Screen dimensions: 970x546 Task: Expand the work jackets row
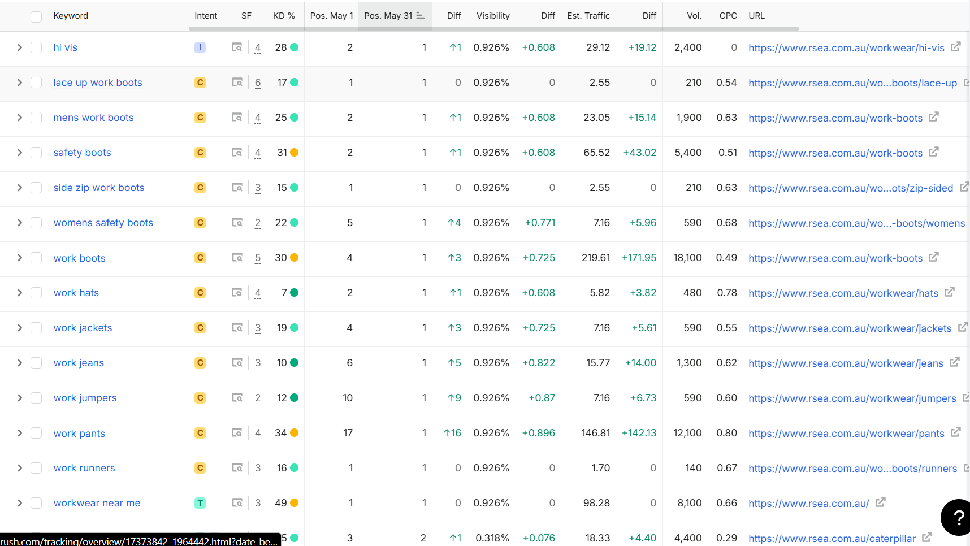pos(20,328)
